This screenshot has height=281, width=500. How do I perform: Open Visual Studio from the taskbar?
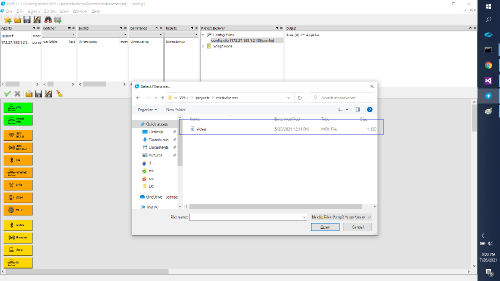[x=488, y=80]
